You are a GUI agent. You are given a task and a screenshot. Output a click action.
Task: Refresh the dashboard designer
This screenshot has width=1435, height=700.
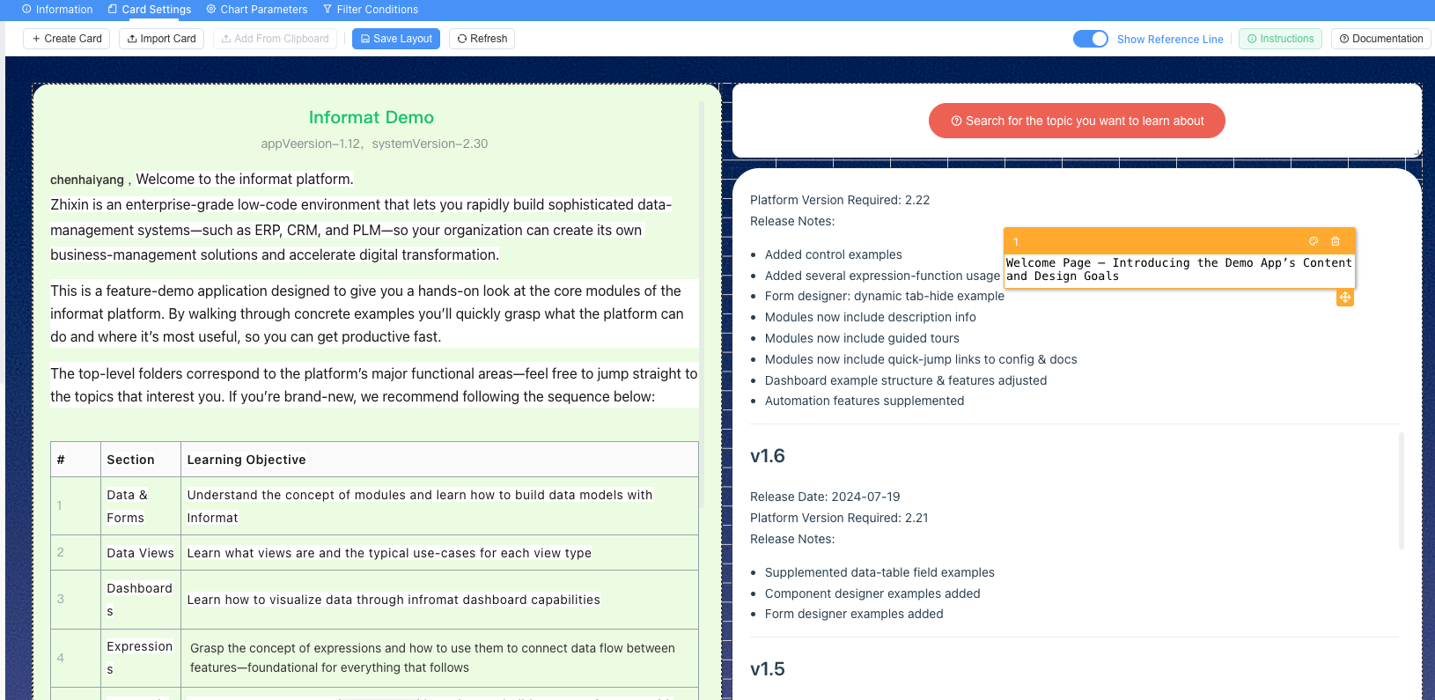482,39
